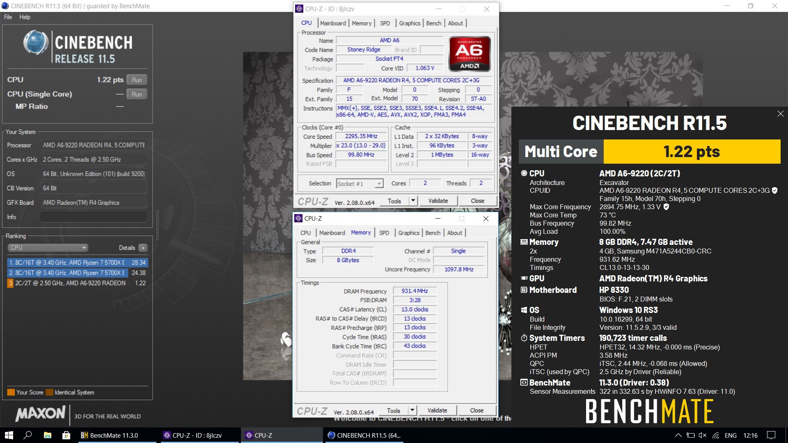Select ranking row Ryzen 7 5700X 24.38
This screenshot has height=443, width=788.
77,273
